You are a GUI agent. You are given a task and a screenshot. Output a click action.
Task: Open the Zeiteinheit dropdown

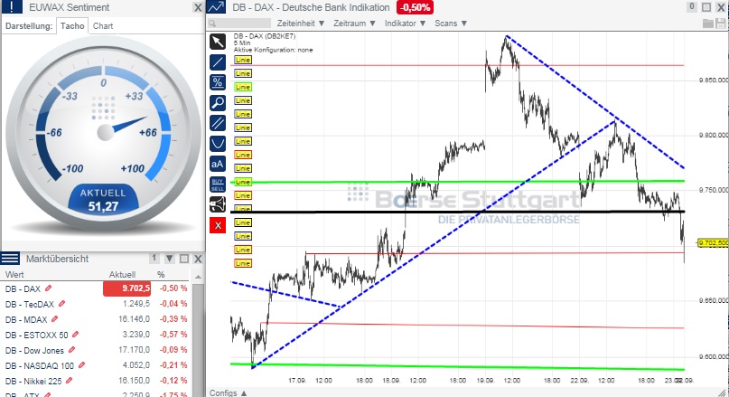pos(301,24)
